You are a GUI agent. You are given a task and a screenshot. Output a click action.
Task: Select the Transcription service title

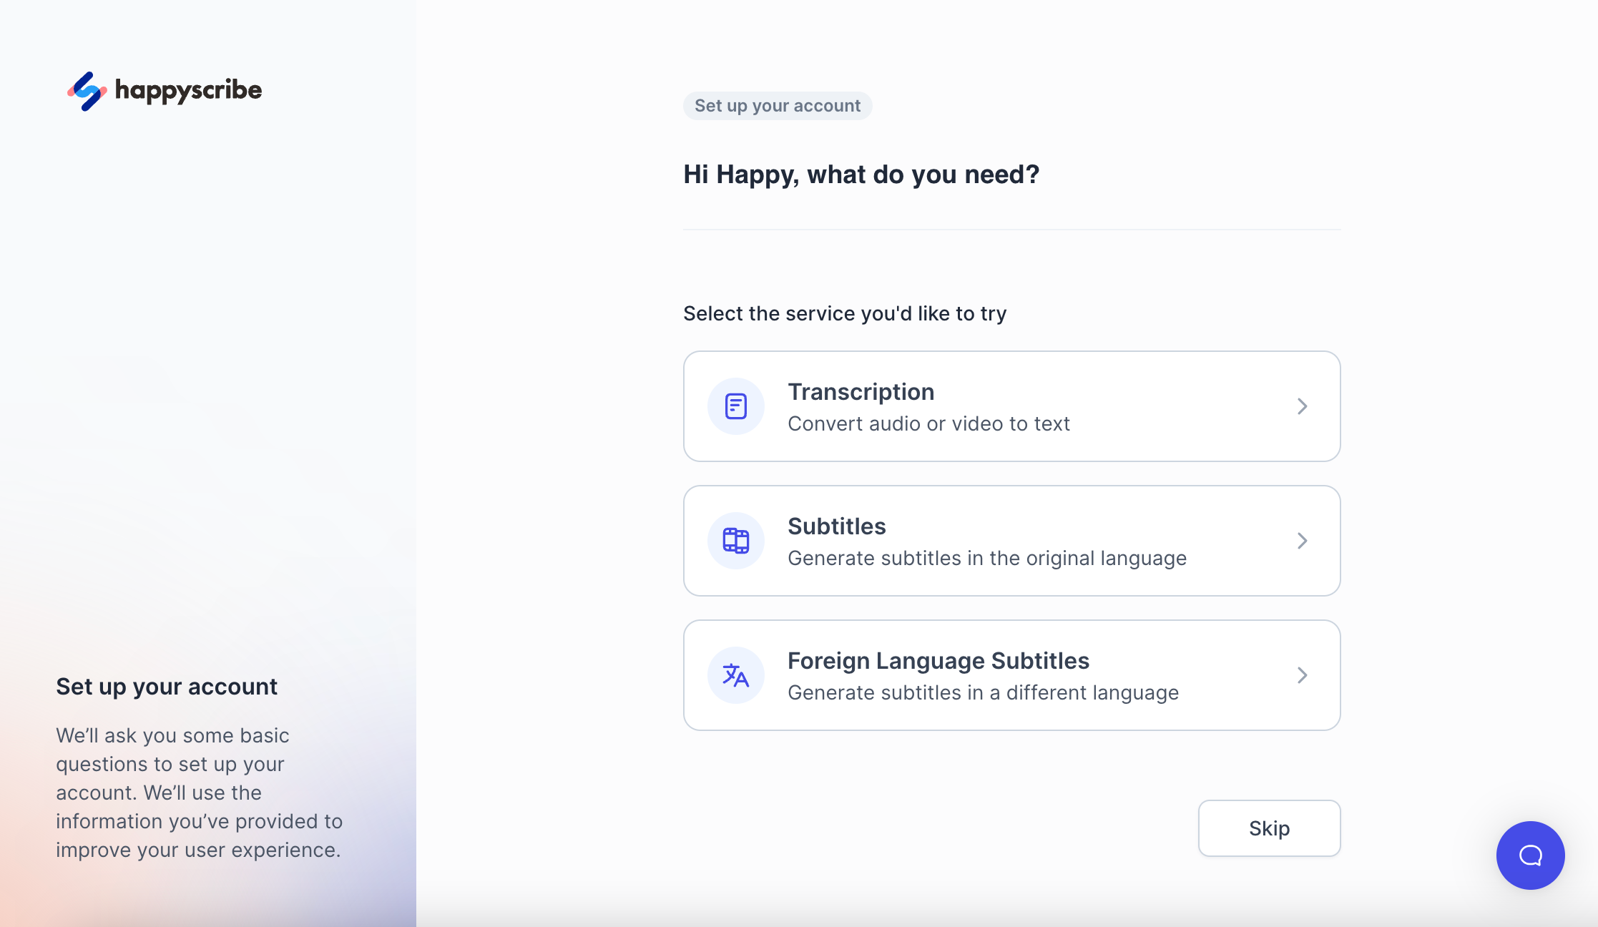[x=861, y=392]
